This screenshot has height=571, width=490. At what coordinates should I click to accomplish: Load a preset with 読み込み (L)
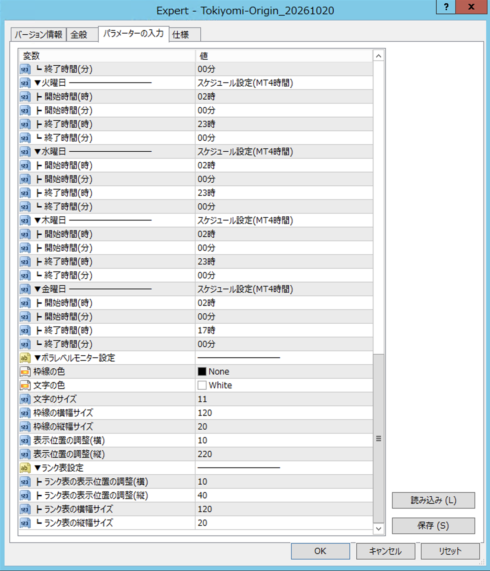click(433, 500)
